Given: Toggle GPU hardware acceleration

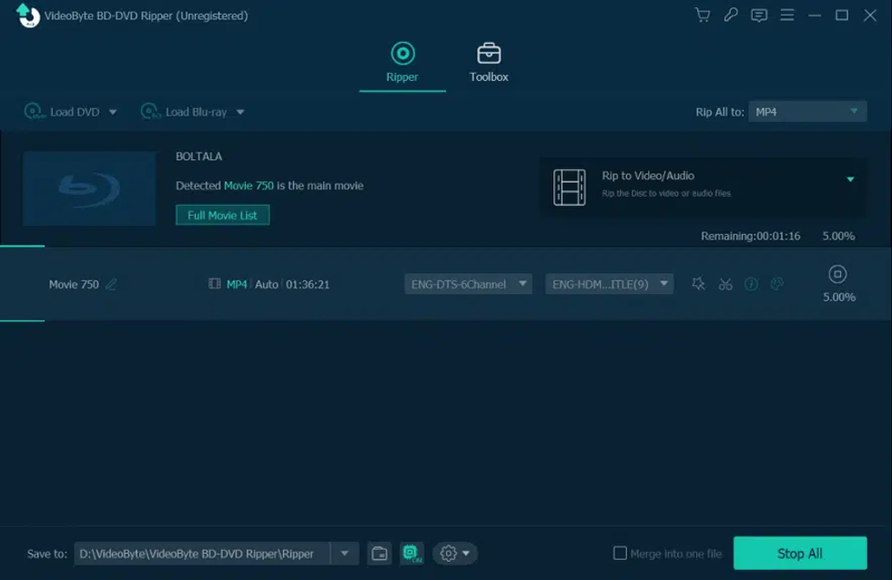Looking at the screenshot, I should coord(411,553).
